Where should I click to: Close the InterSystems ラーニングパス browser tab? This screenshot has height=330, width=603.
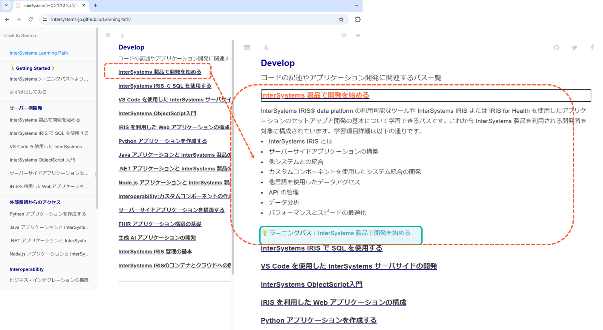[x=84, y=6]
